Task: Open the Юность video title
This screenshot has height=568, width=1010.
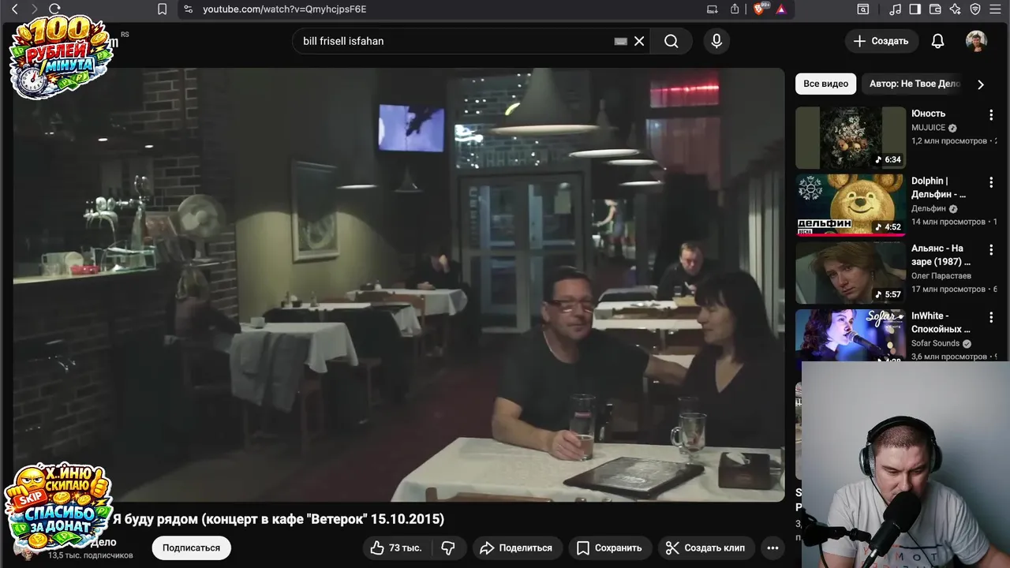Action: point(928,114)
